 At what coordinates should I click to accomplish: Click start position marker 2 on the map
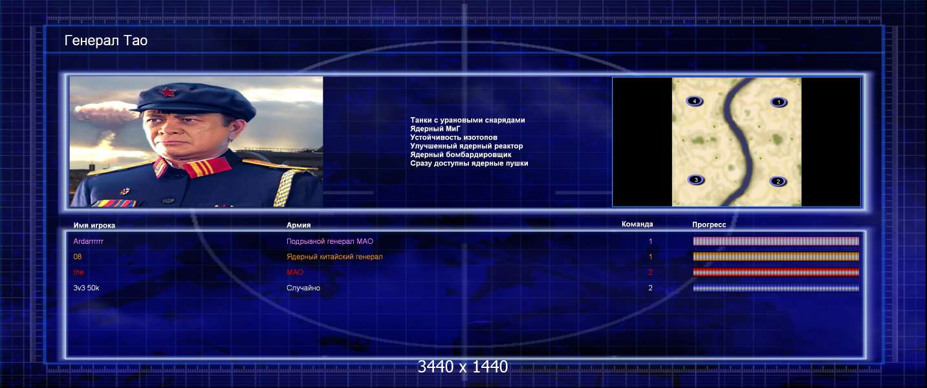coord(778,182)
